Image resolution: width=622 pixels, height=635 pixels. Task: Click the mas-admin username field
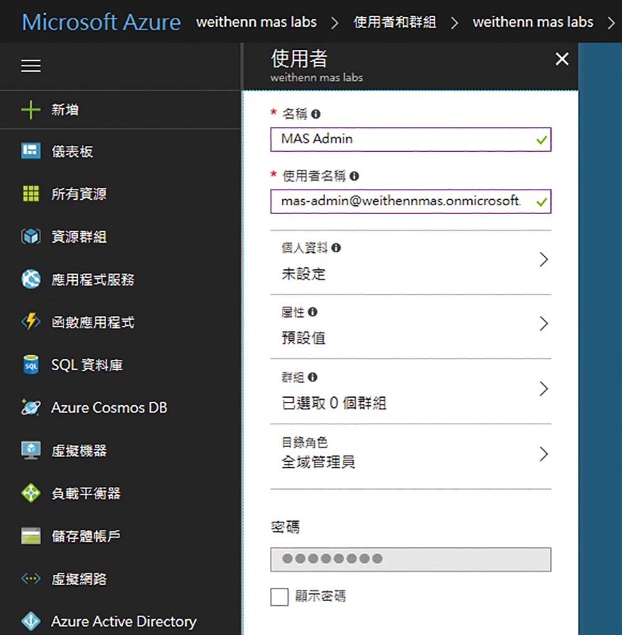(411, 202)
